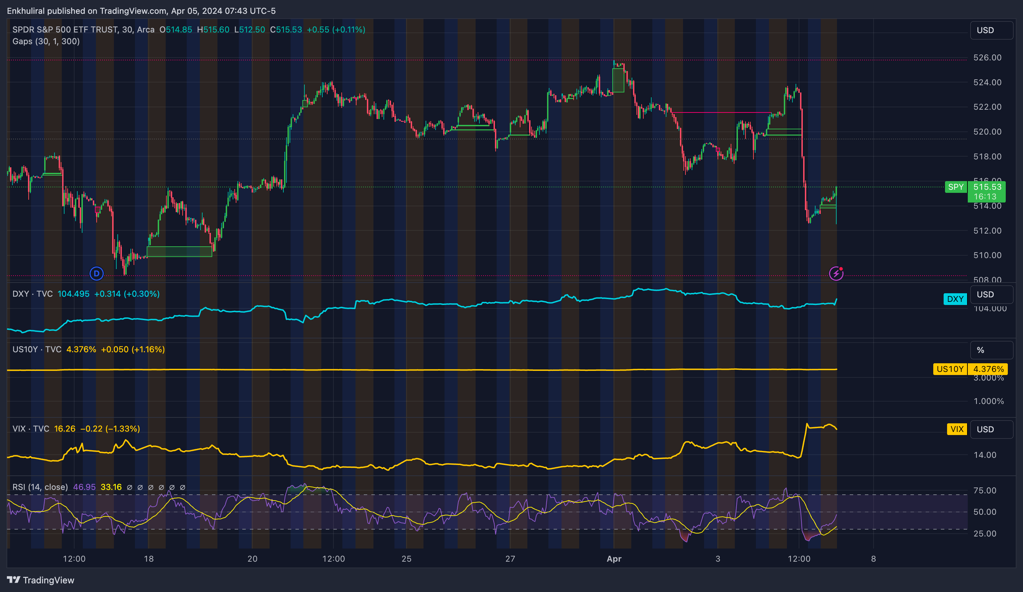Open the USD currency selector on DXY pane
The width and height of the screenshot is (1023, 592).
pos(991,295)
